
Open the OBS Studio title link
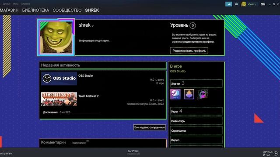click(x=86, y=75)
